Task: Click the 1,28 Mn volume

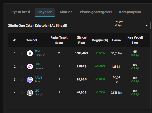Action: [x=116, y=67]
